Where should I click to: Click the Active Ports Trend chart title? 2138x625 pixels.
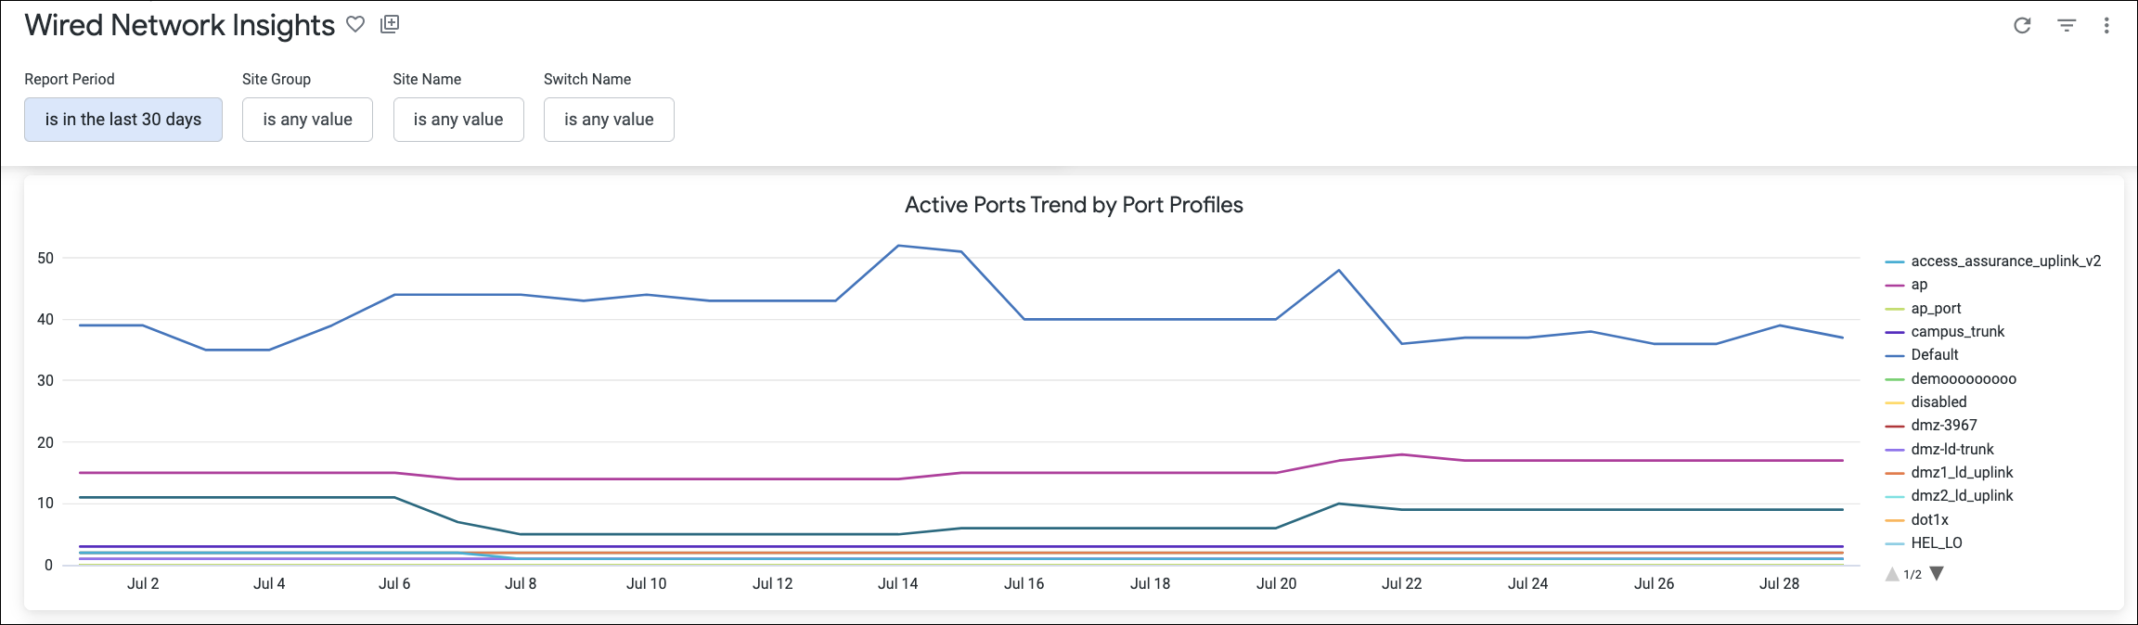tap(1074, 205)
